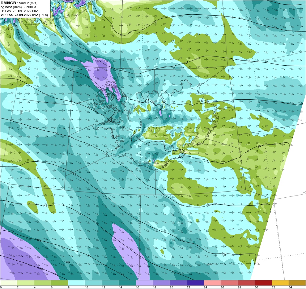Screen dimensions: 306x289
Task: Click the purple 18–20 m/s legend swatch
Action: point(161,283)
